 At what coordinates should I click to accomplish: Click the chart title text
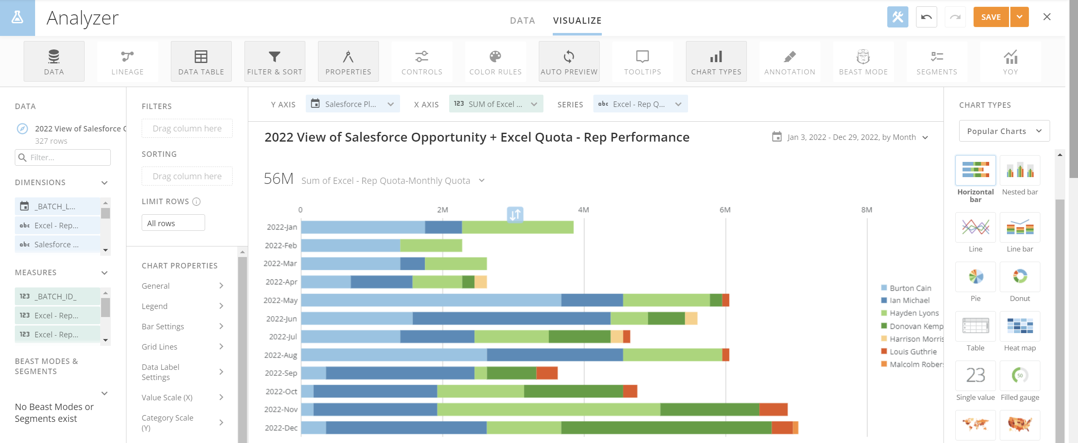(477, 137)
